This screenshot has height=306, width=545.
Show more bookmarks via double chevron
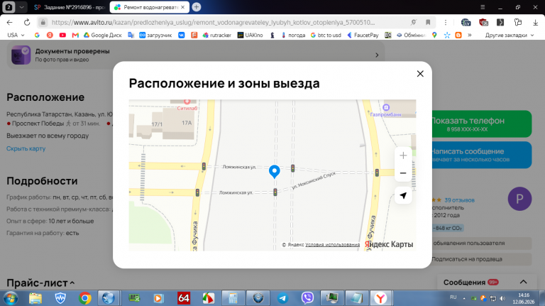(470, 35)
